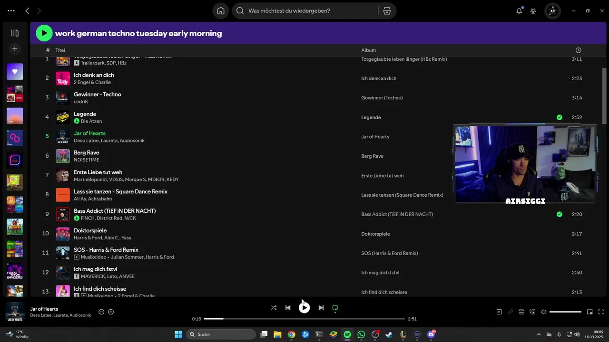Open album 'Doktorspiele' link

375,234
